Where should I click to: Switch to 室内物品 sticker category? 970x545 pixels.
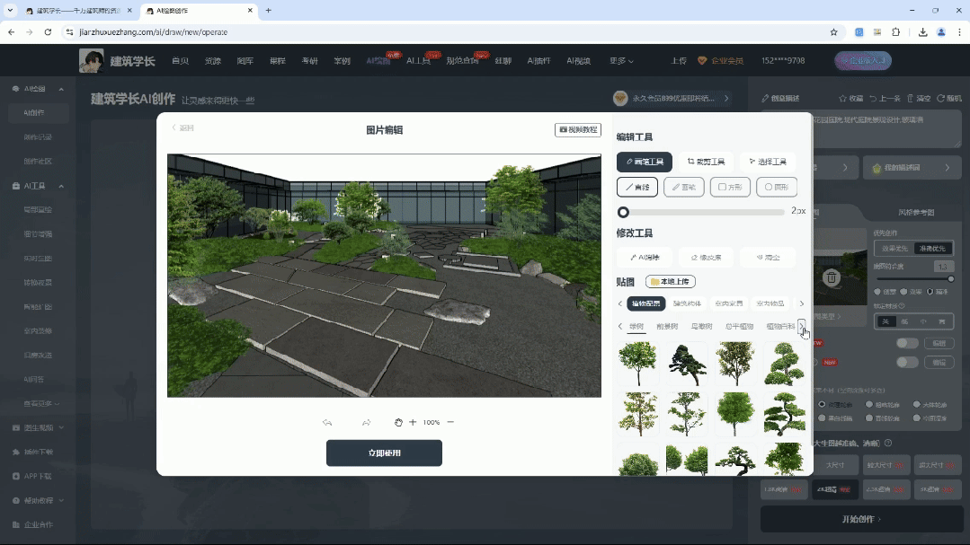pyautogui.click(x=770, y=303)
